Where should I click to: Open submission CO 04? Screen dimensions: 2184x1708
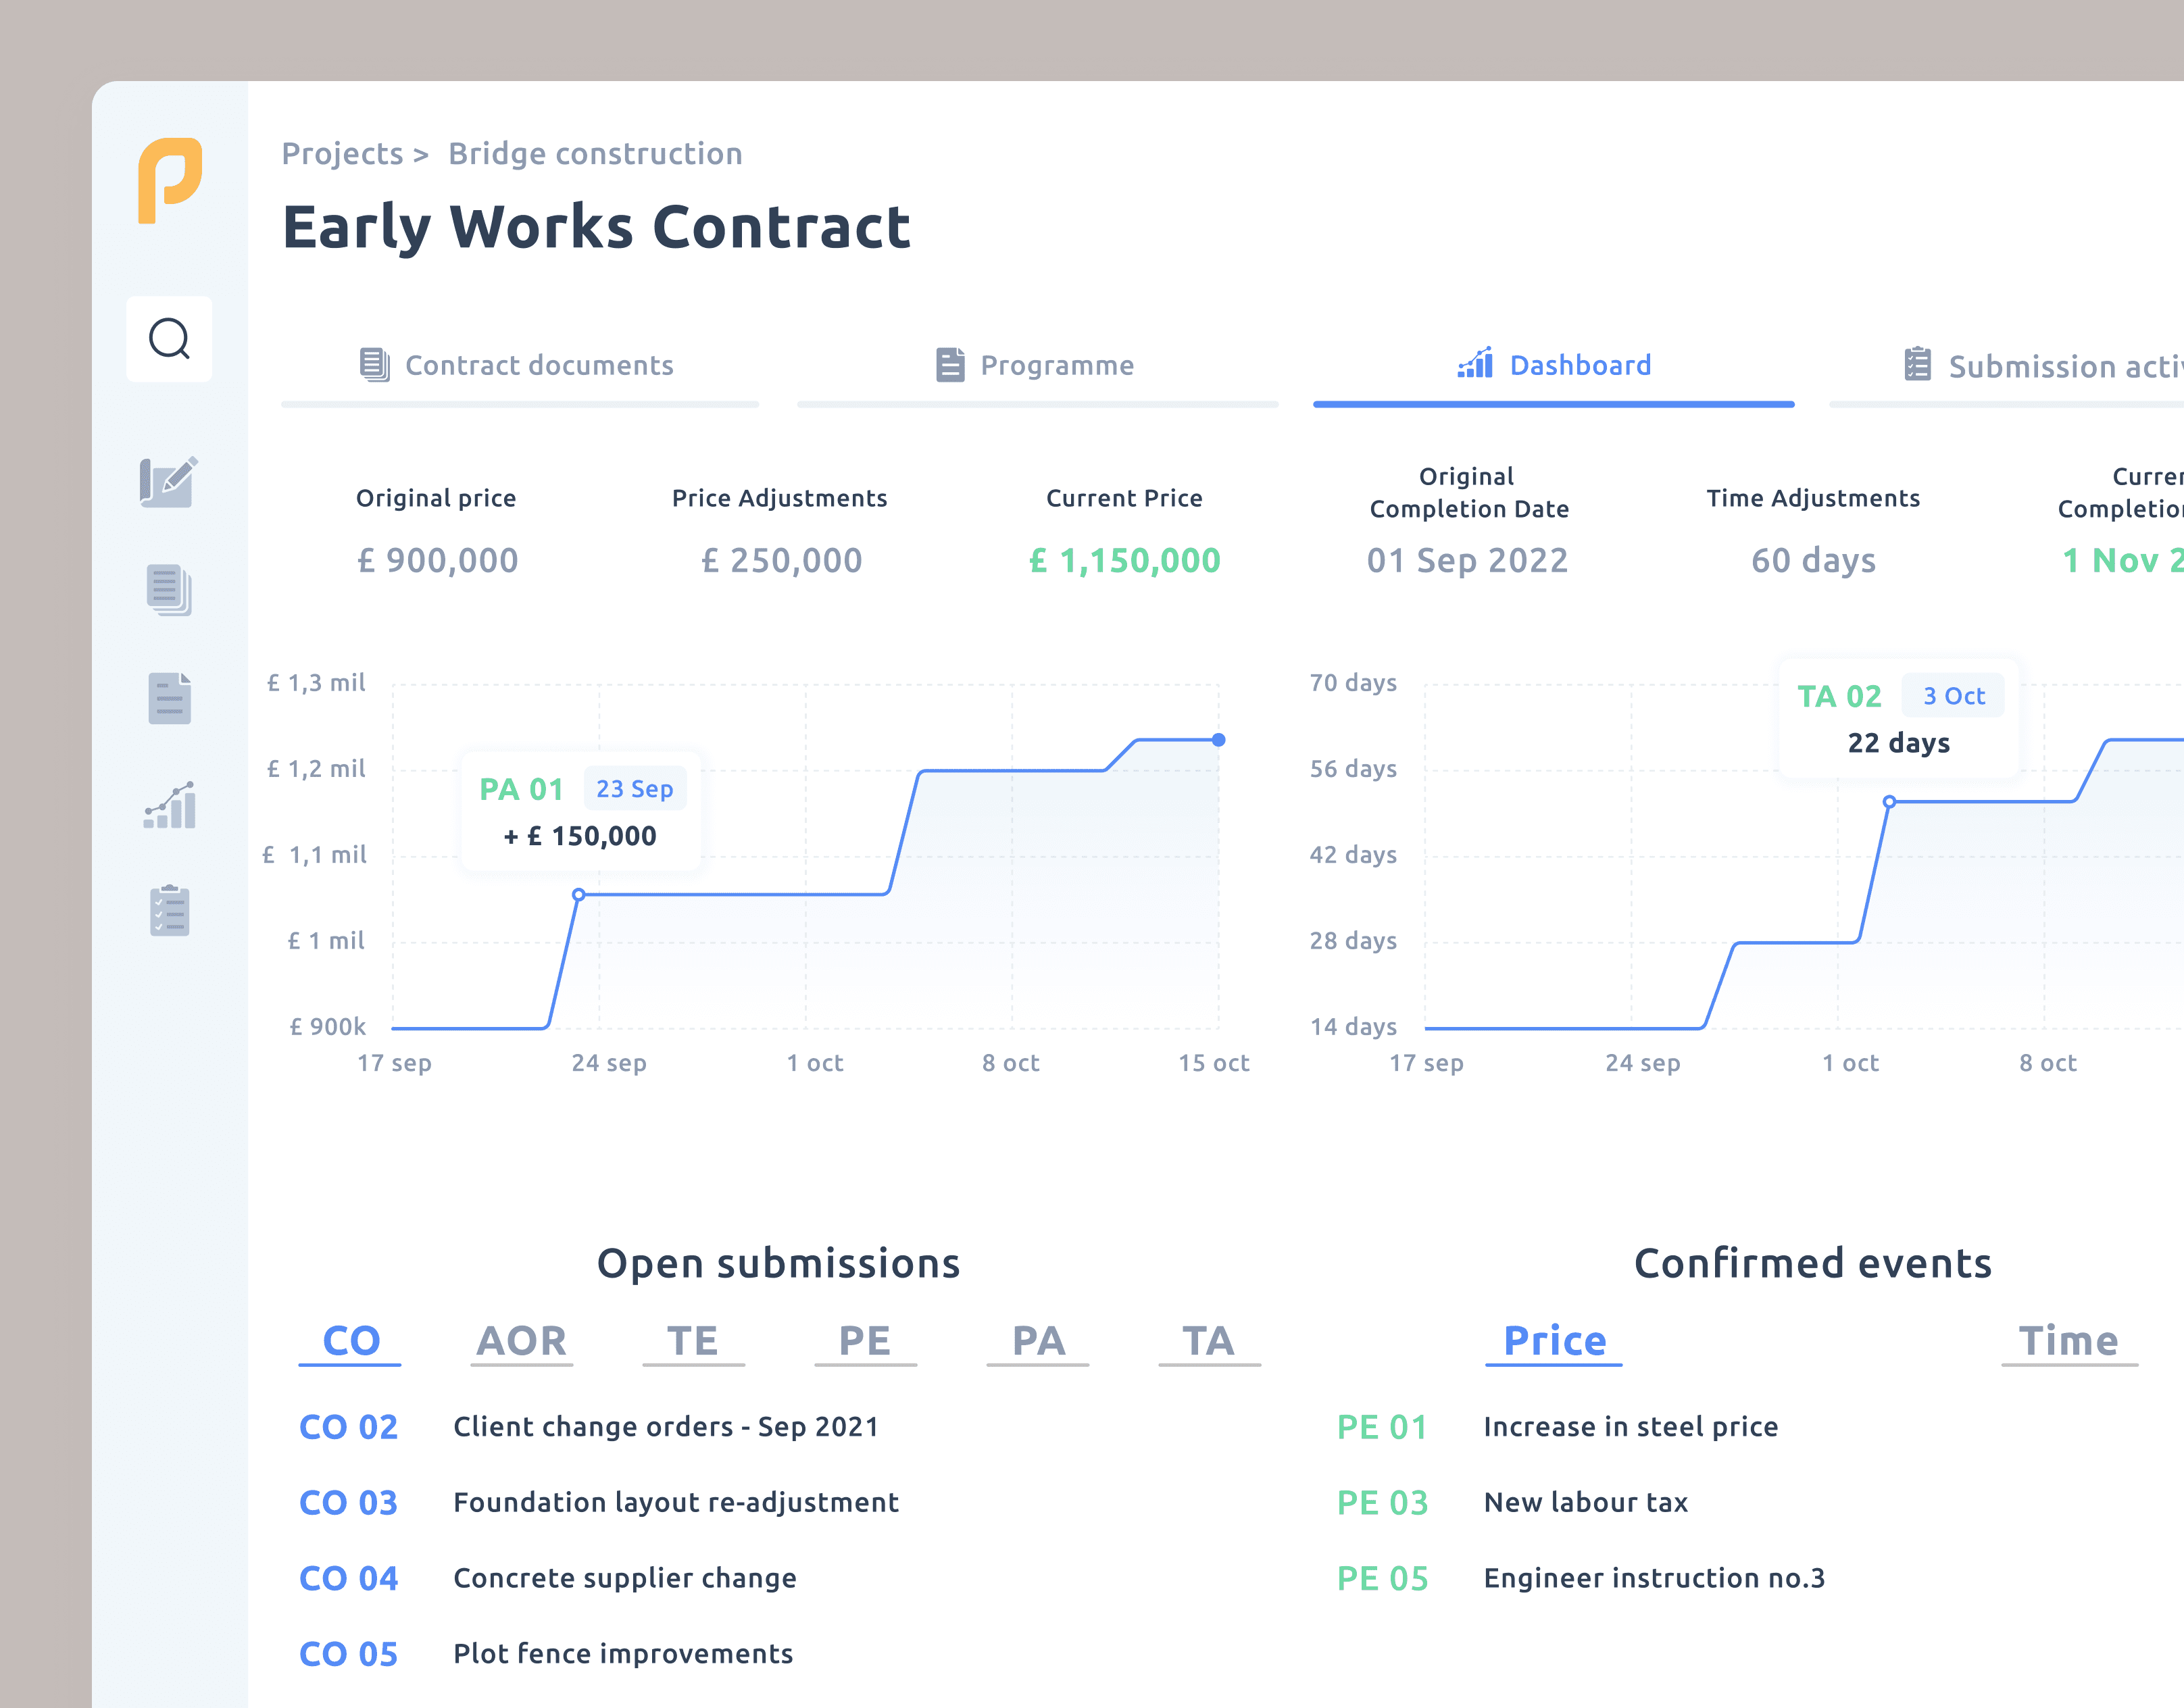(348, 1579)
